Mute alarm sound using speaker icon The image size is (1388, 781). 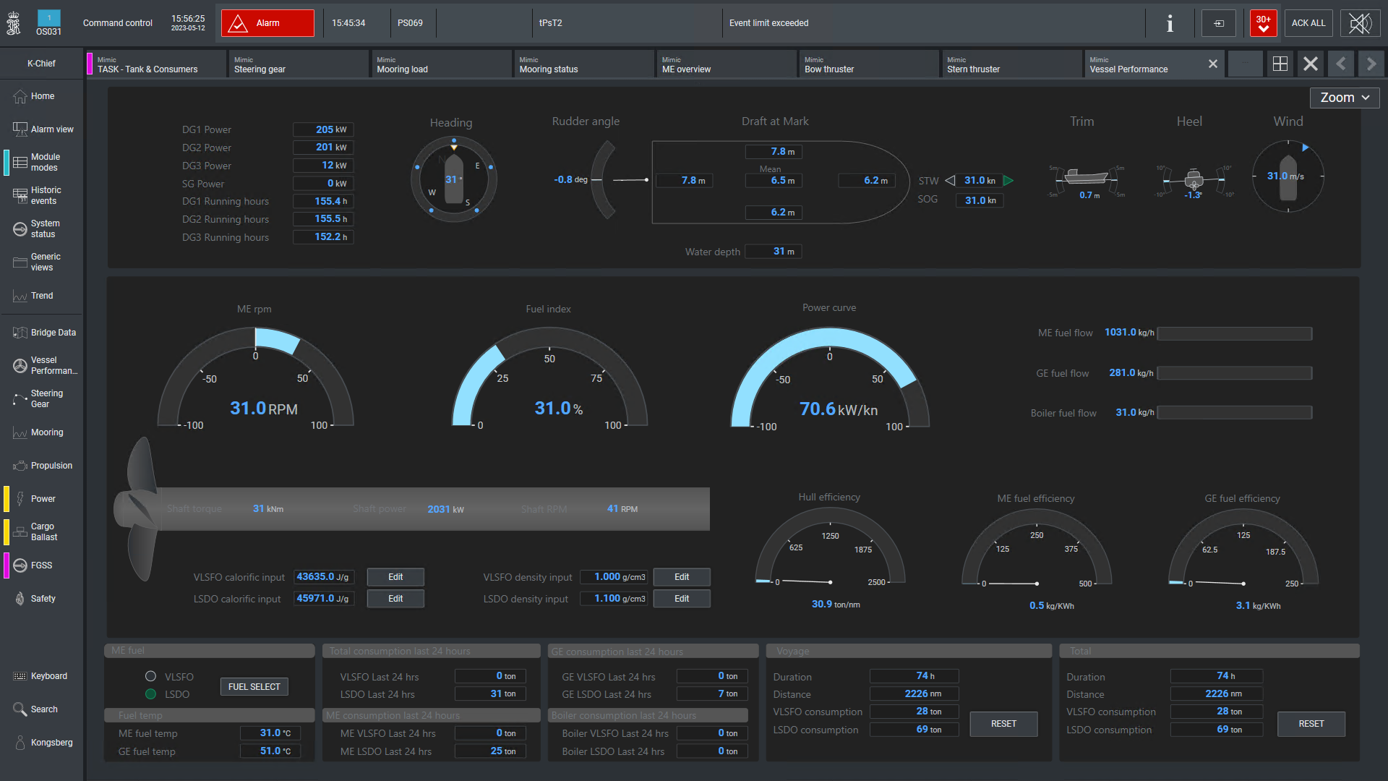pyautogui.click(x=1361, y=22)
